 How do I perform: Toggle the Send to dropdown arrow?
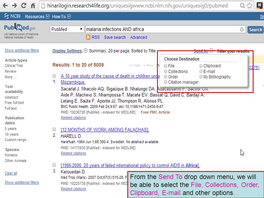point(211,51)
